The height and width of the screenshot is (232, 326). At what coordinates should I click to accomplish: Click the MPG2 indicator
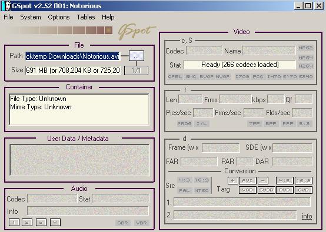pos(305,48)
